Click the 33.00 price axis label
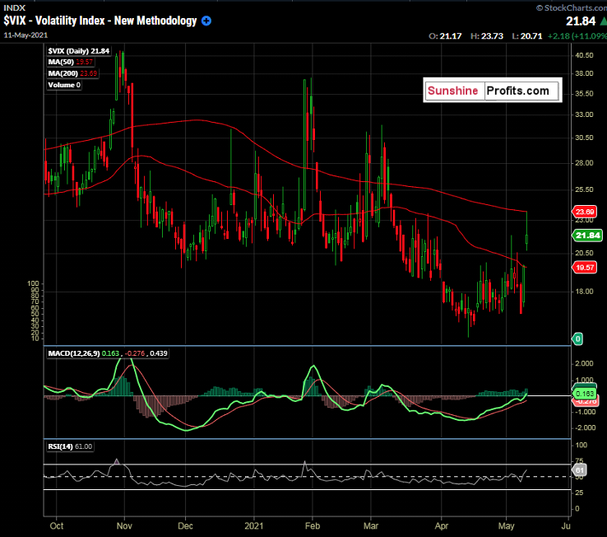 (584, 114)
